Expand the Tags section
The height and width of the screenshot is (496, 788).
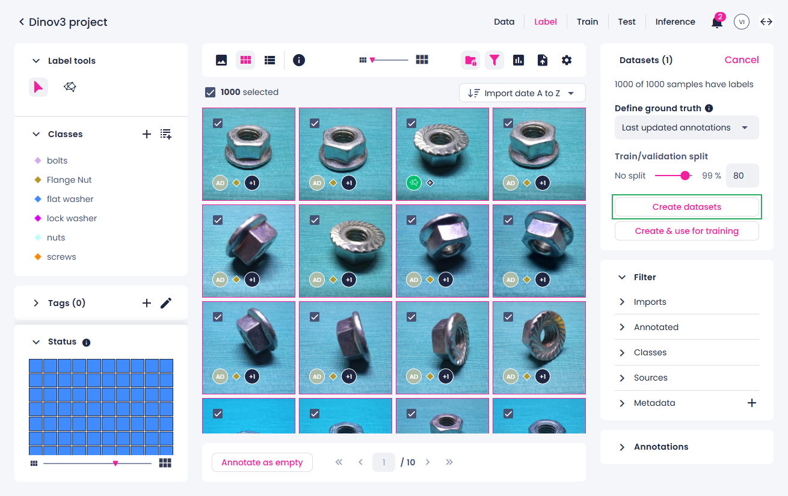pos(36,303)
